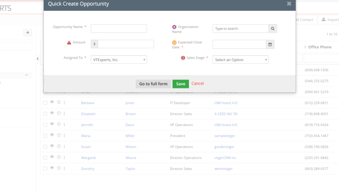Click Director Operations title cell
The height and width of the screenshot is (193, 339).
pos(186,158)
